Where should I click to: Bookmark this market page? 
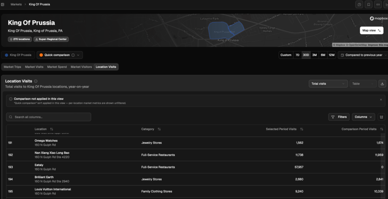[369, 5]
